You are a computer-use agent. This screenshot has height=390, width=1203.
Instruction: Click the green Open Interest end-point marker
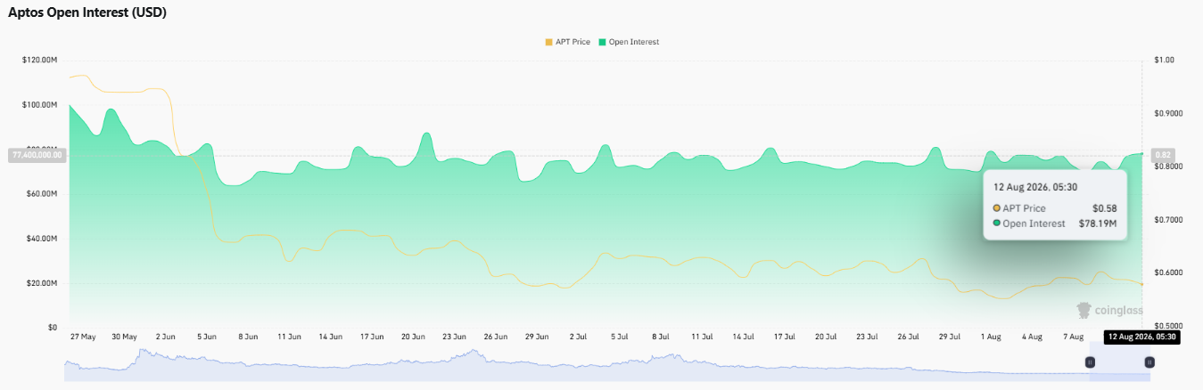pyautogui.click(x=1141, y=154)
